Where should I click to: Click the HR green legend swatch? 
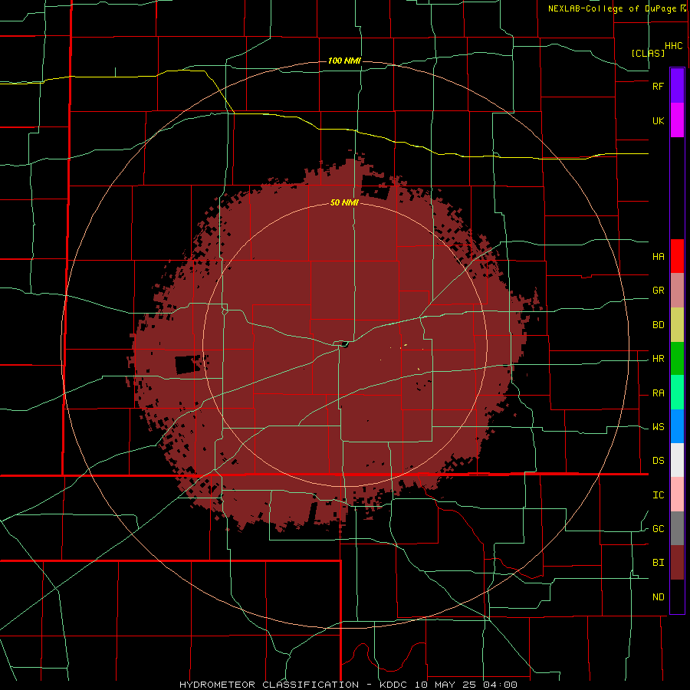coord(677,359)
